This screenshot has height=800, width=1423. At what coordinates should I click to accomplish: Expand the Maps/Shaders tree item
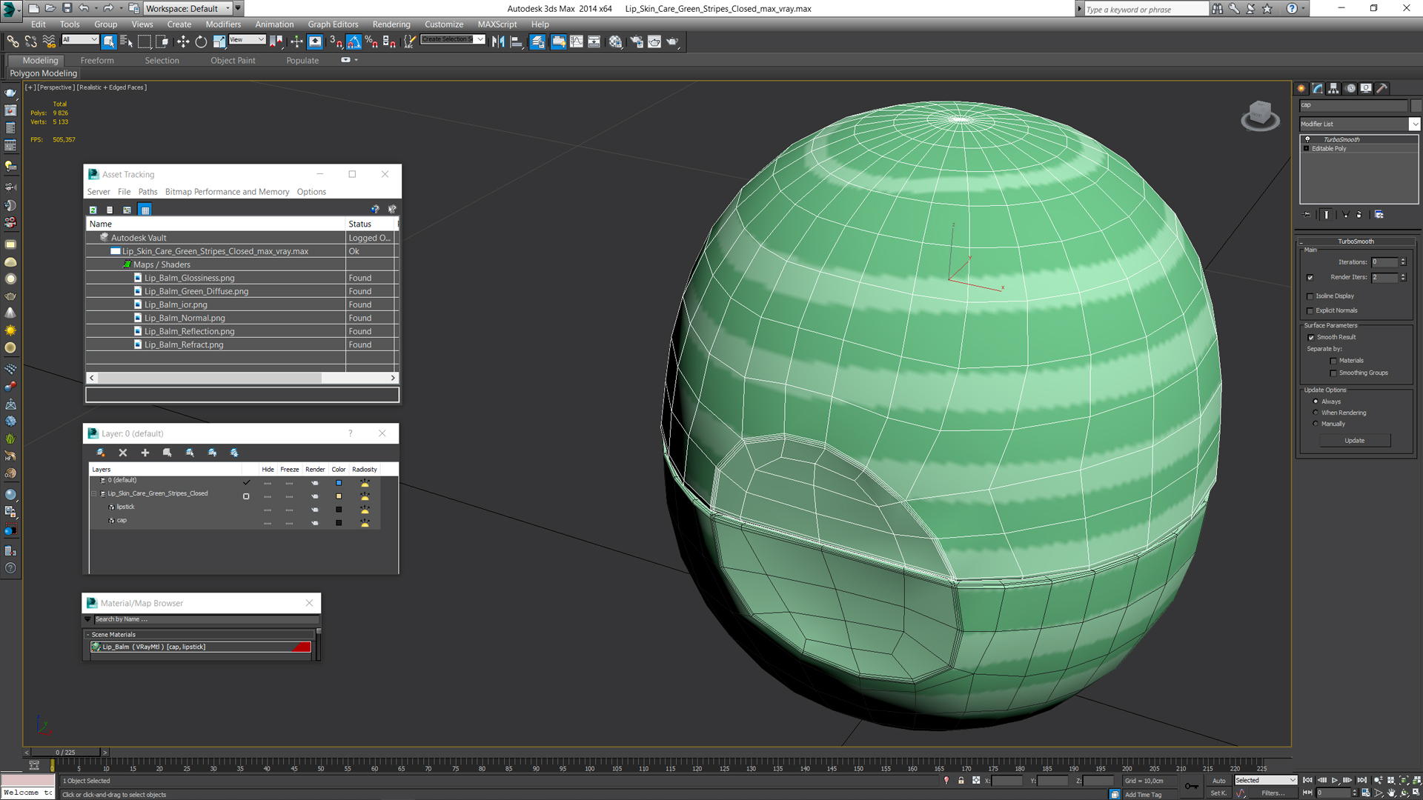(x=127, y=264)
